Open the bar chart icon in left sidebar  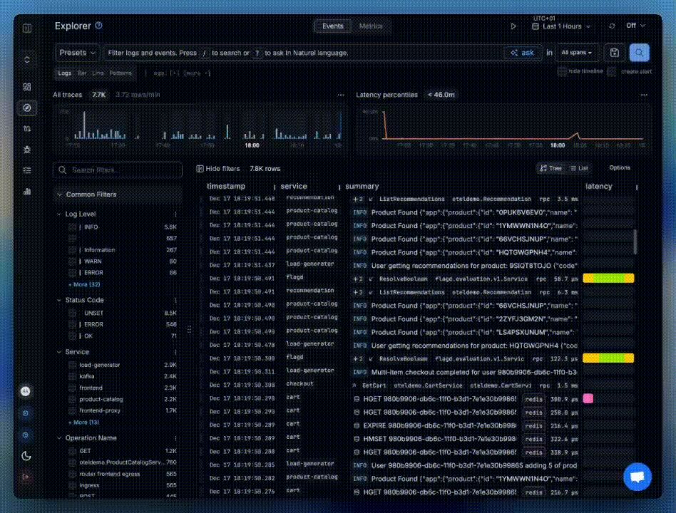click(26, 192)
